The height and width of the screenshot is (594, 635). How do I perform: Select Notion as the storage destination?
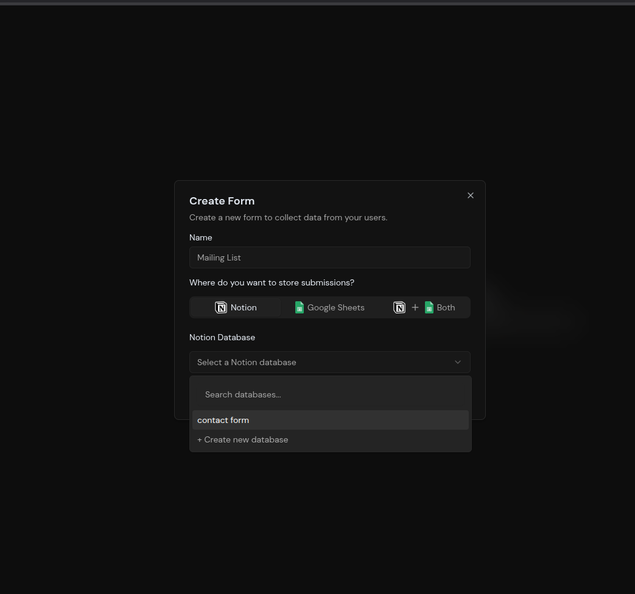point(236,307)
